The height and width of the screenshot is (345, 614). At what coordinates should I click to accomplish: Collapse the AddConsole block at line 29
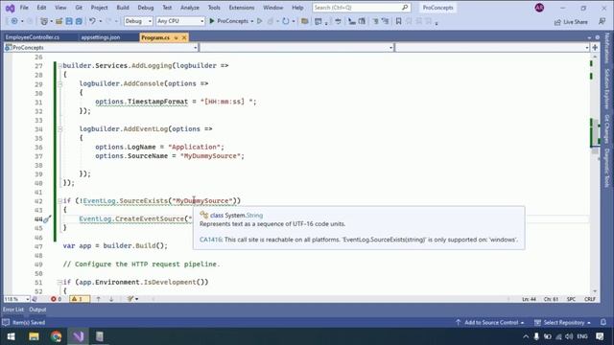[59, 83]
